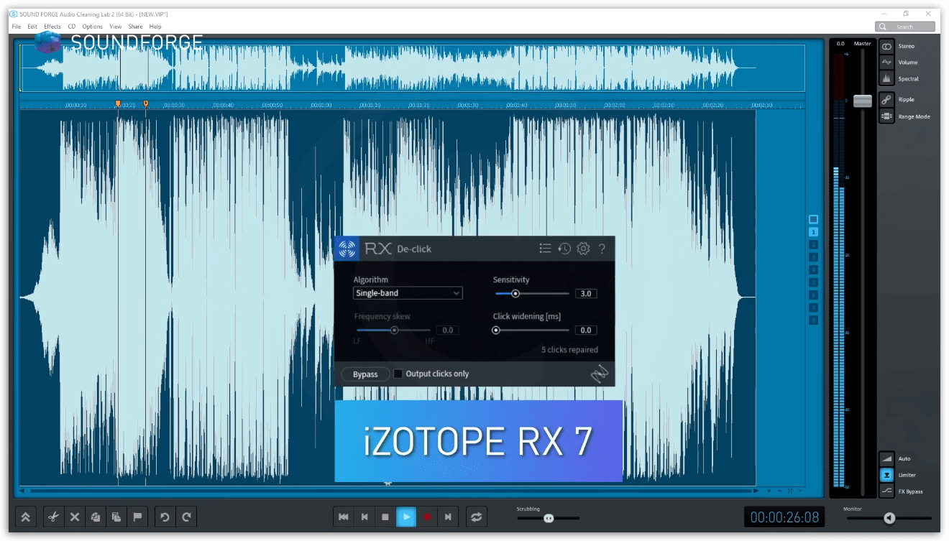The image size is (949, 541).
Task: Open De-click help via question mark
Action: (602, 249)
